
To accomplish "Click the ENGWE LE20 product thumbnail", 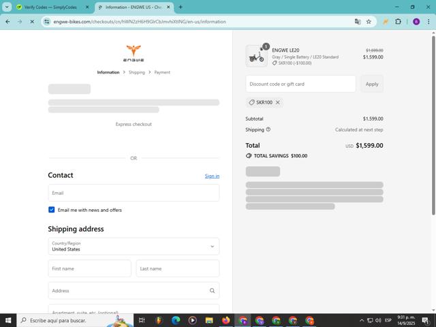I will click(x=256, y=56).
